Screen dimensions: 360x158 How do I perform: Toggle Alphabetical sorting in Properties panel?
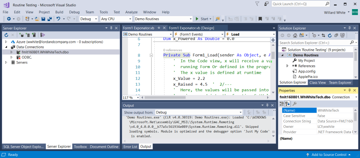click(x=287, y=104)
